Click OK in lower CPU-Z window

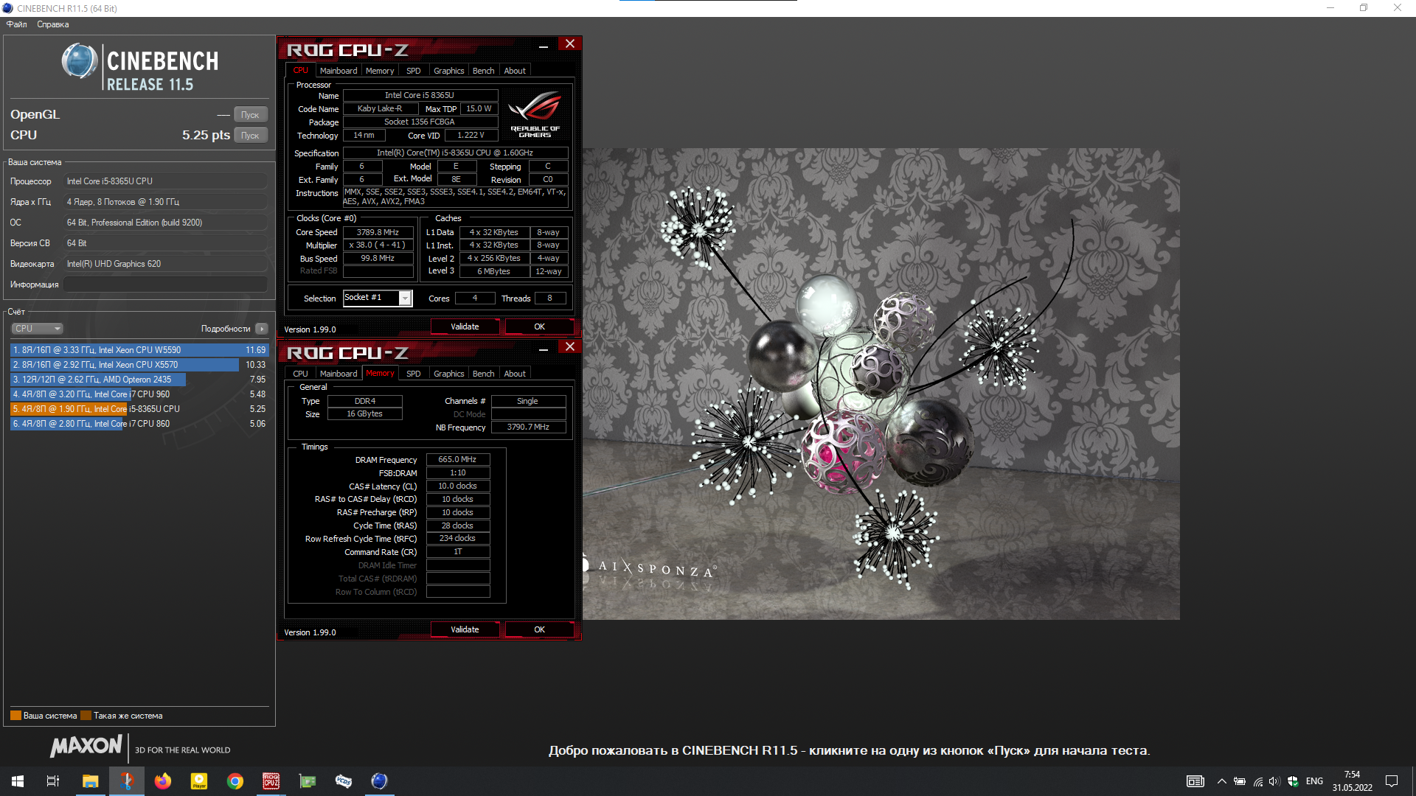click(x=539, y=629)
